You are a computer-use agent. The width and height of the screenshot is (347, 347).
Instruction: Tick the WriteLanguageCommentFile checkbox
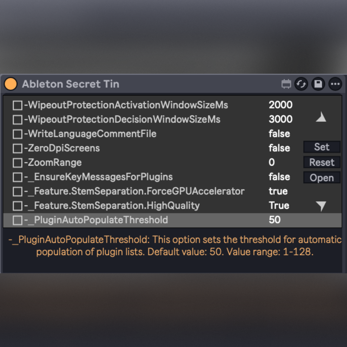(x=17, y=134)
